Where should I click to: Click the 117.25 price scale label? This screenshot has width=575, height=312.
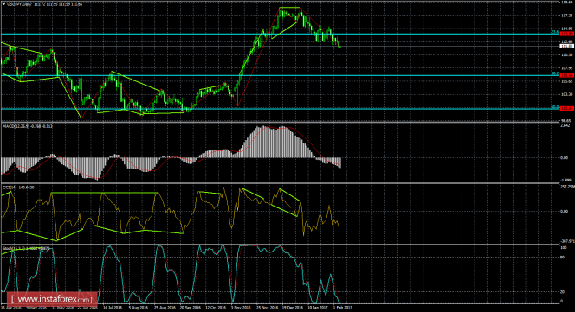click(566, 16)
